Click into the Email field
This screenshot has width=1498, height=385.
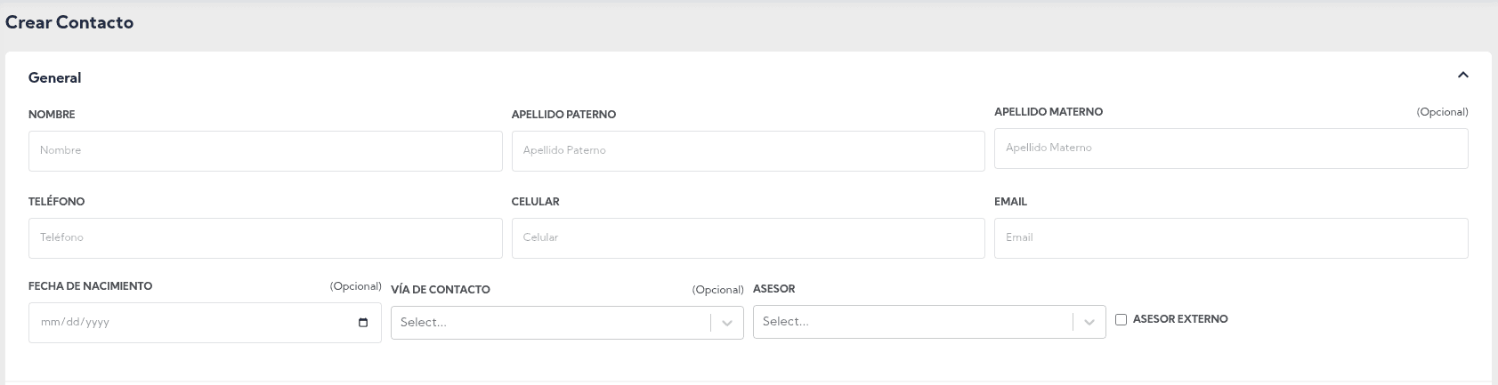pyautogui.click(x=1230, y=238)
